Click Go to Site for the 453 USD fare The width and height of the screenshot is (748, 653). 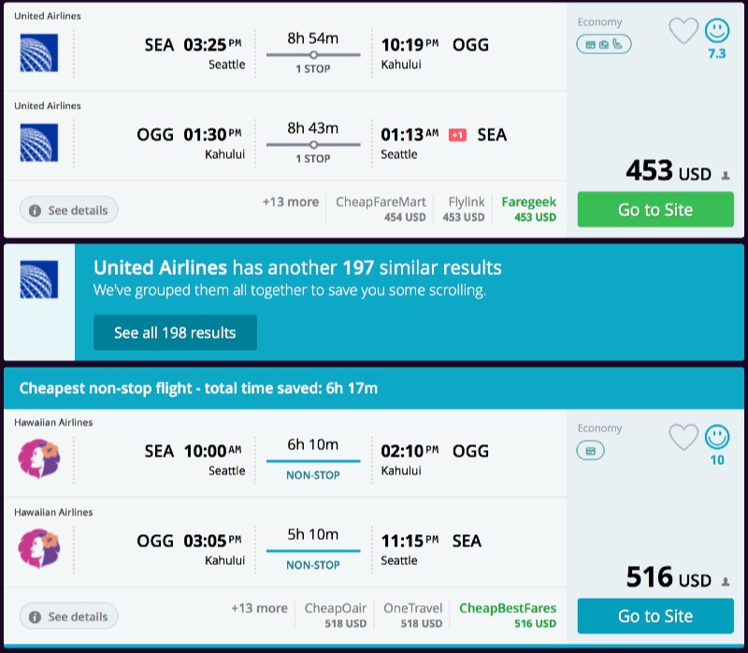pos(654,210)
